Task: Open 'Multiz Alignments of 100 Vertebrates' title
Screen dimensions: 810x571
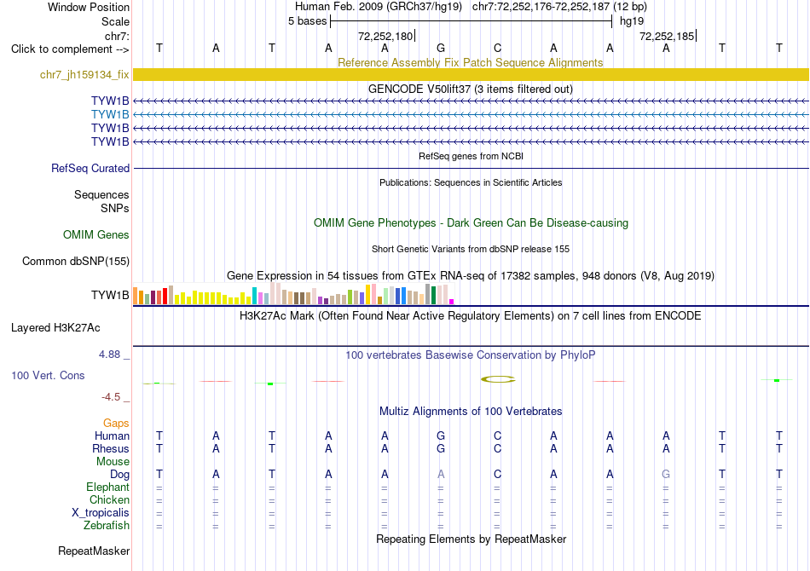Action: point(471,412)
